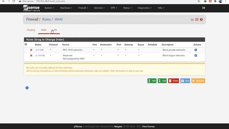The image size is (229, 129).
Task: Click the 0 /1 KiB states value
Action: (x=39, y=50)
